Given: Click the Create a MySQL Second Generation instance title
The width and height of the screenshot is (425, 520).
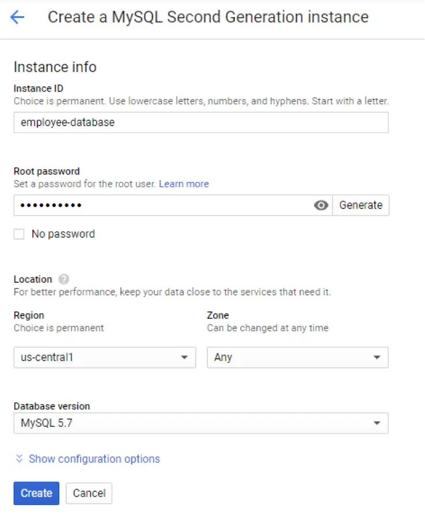Looking at the screenshot, I should tap(208, 17).
